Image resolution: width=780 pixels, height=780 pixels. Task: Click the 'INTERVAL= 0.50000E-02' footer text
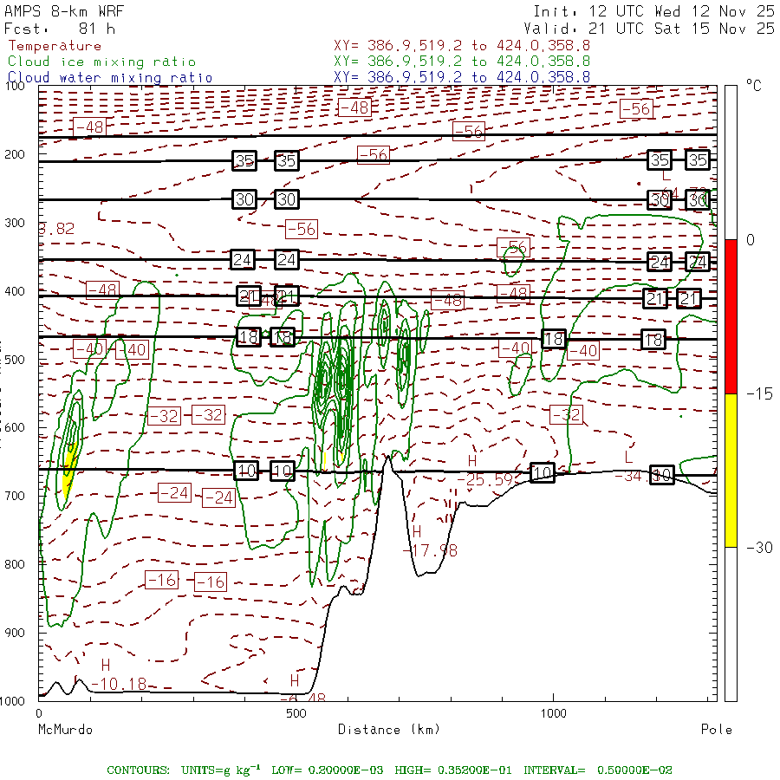(x=598, y=770)
